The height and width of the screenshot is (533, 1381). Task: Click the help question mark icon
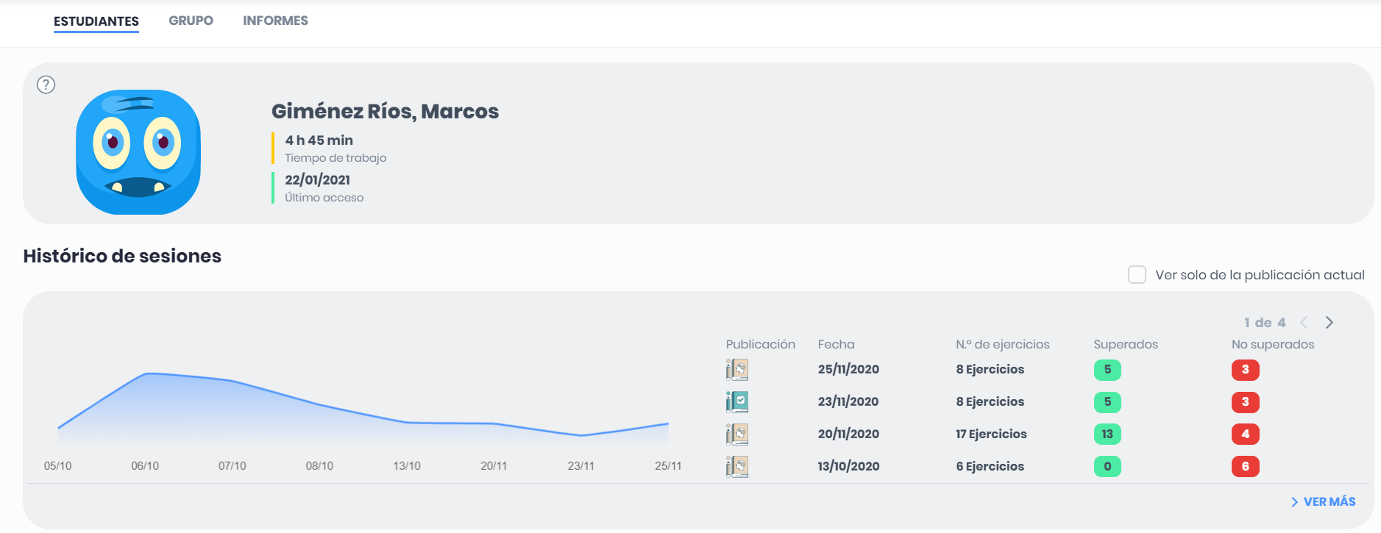point(46,85)
